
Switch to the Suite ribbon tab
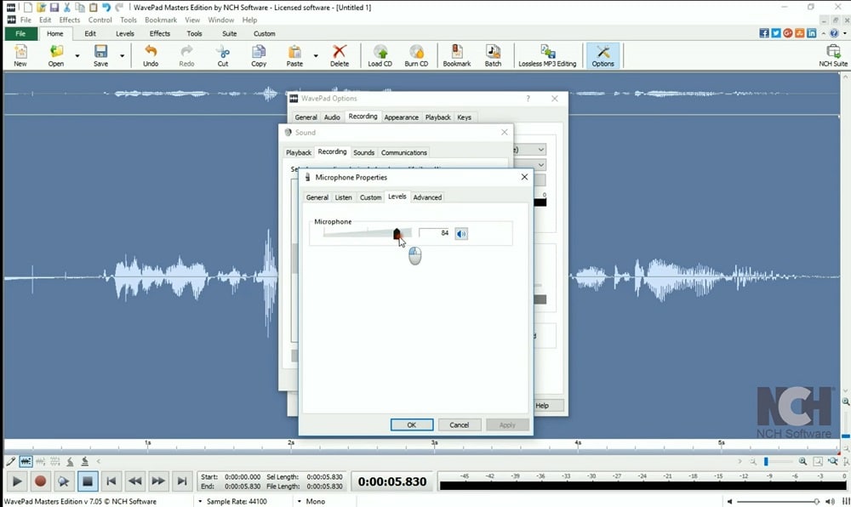click(x=230, y=34)
